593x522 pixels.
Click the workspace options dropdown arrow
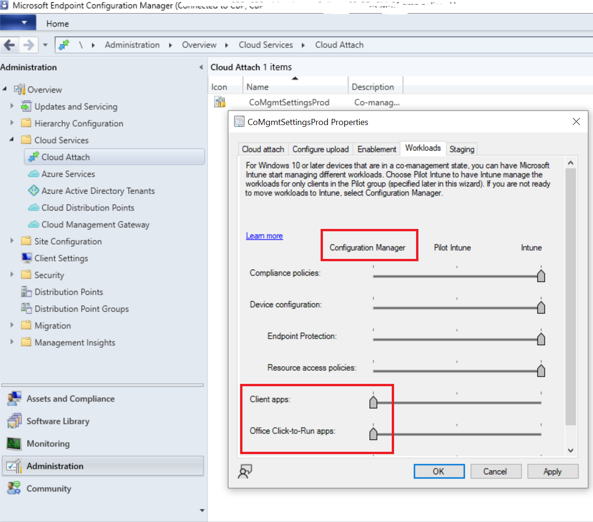[x=202, y=510]
